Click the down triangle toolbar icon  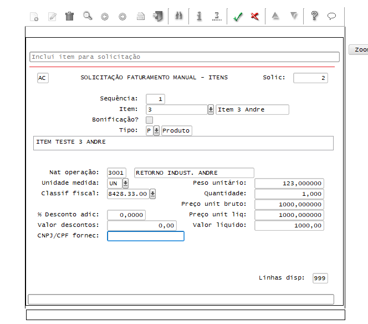(x=294, y=16)
